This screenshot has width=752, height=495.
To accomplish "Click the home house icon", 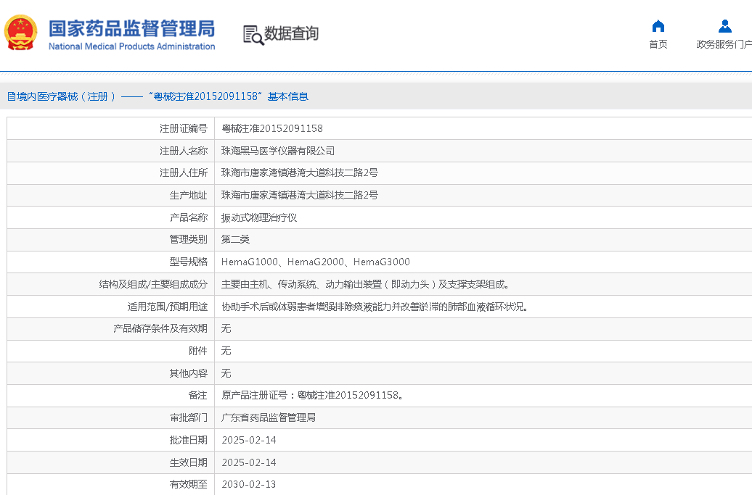I will point(658,26).
